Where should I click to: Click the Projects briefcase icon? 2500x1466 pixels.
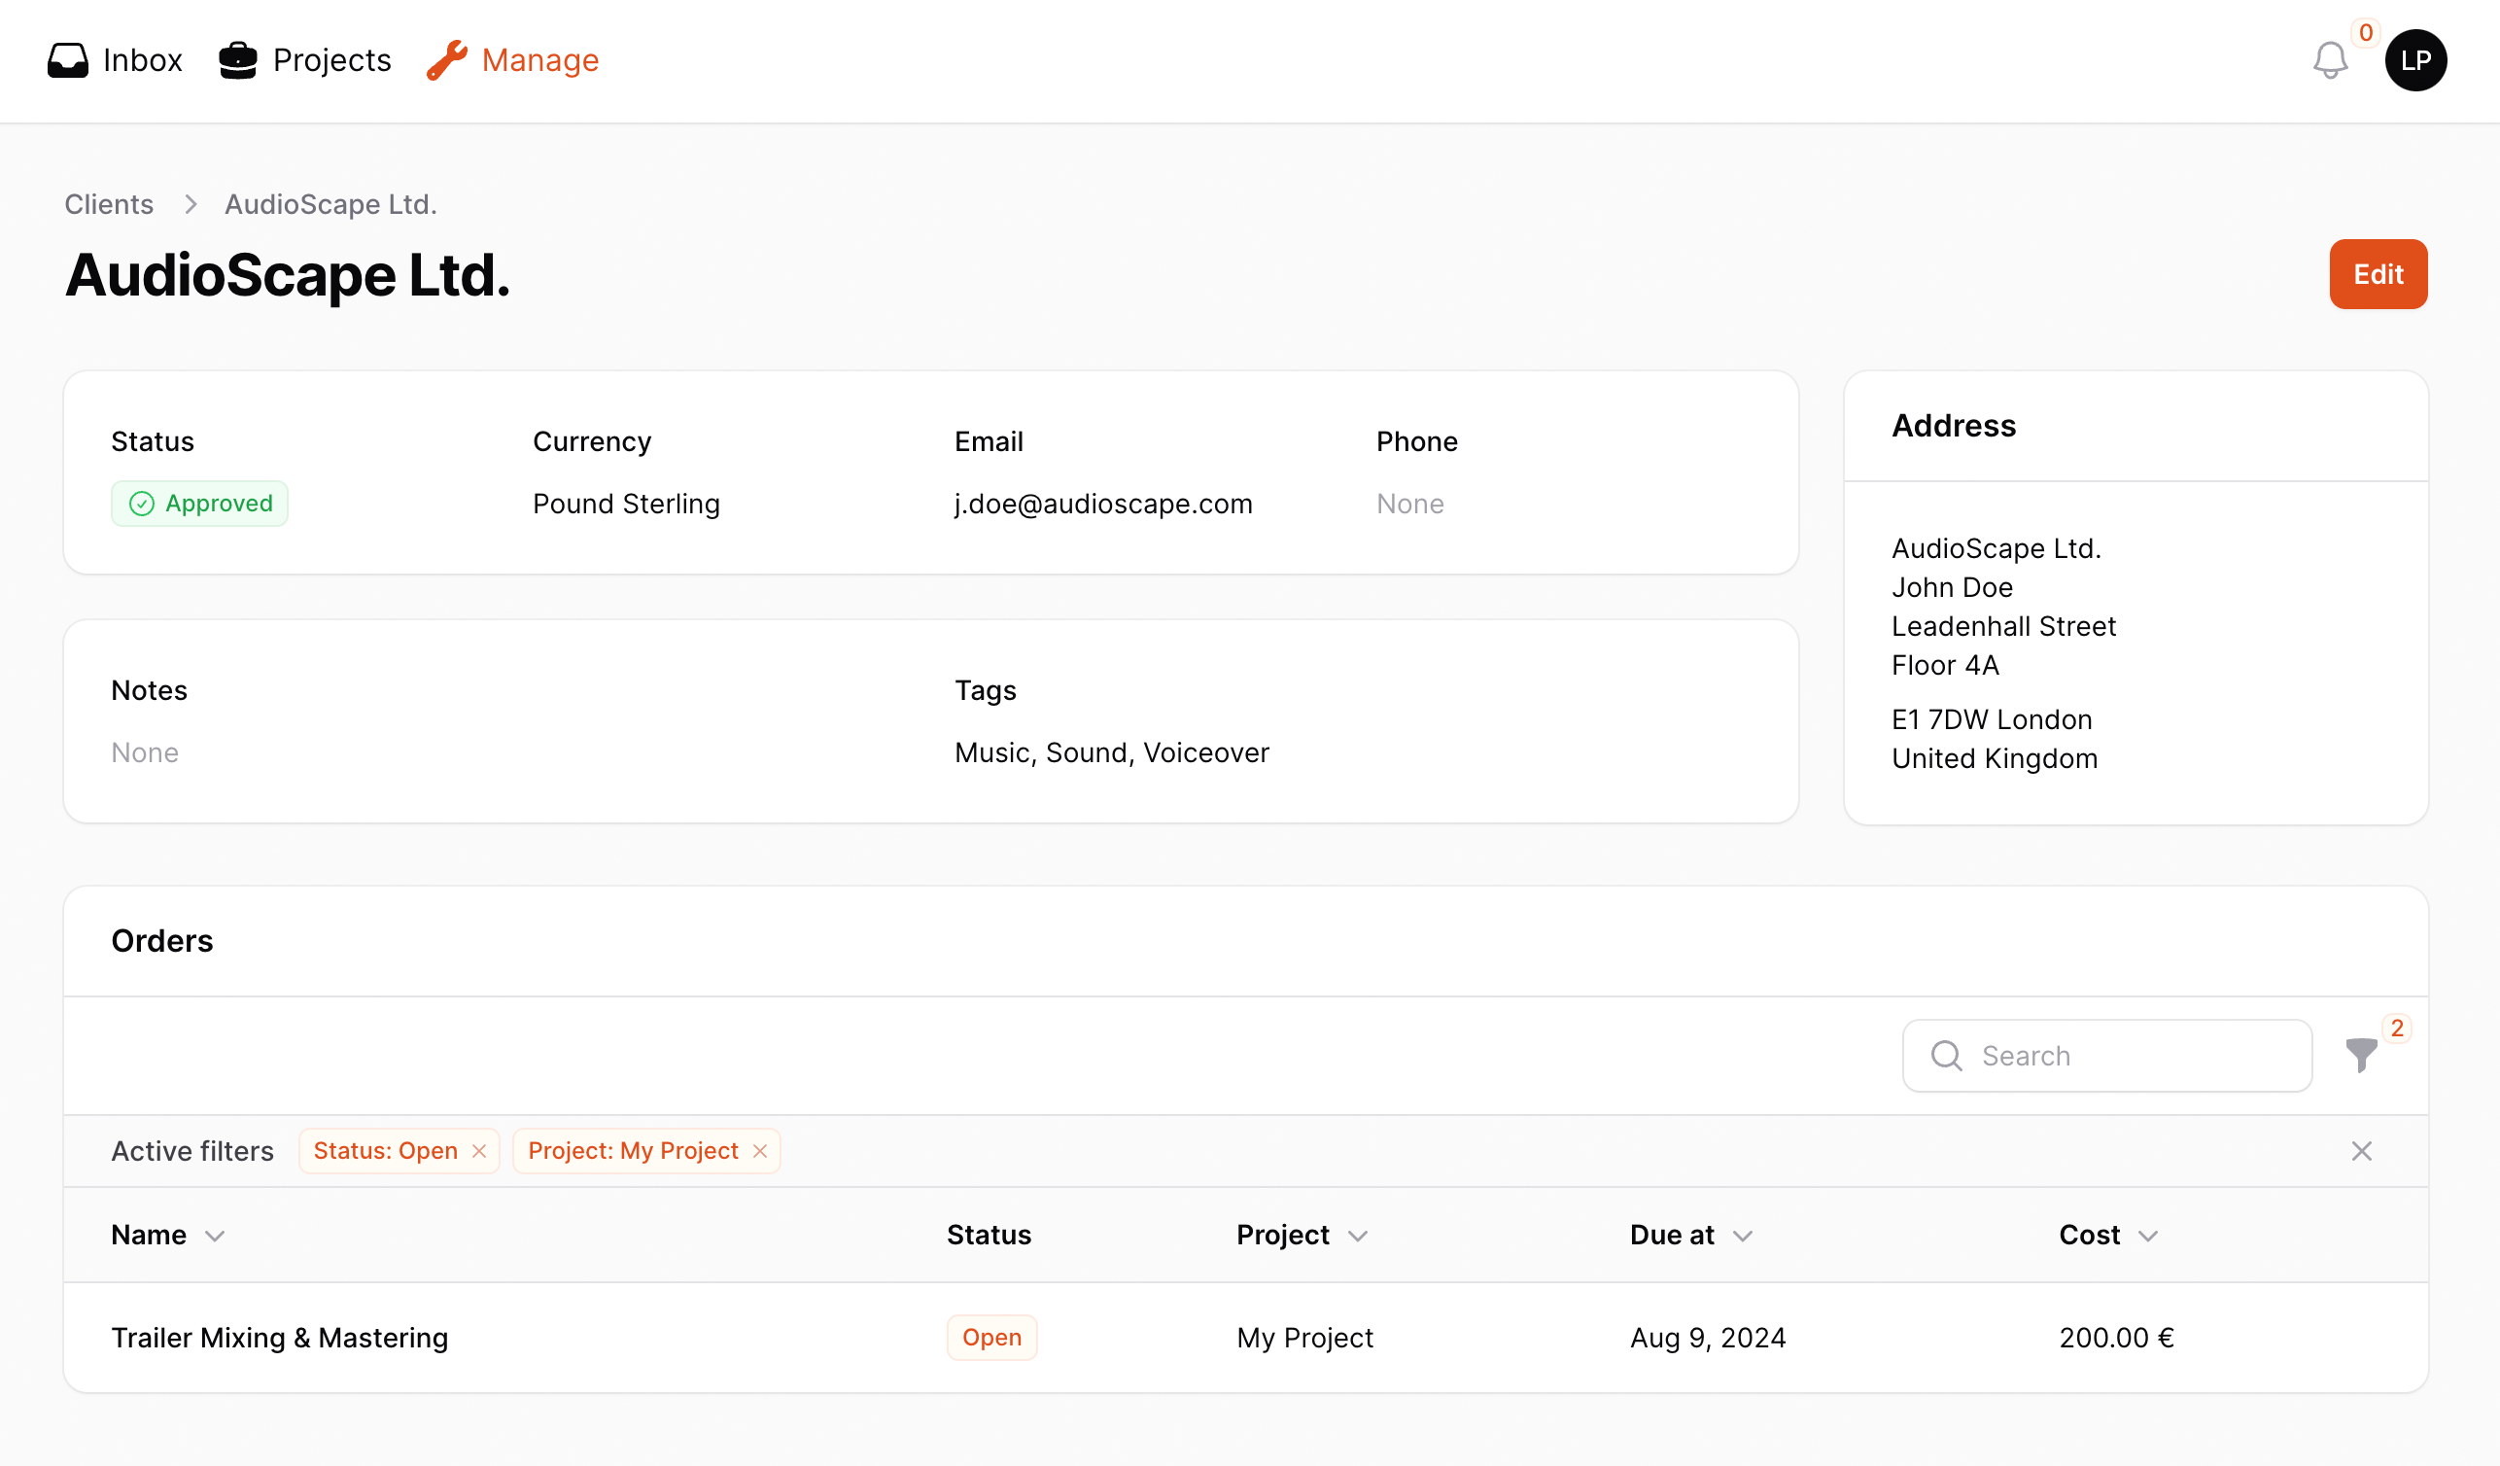(x=238, y=60)
